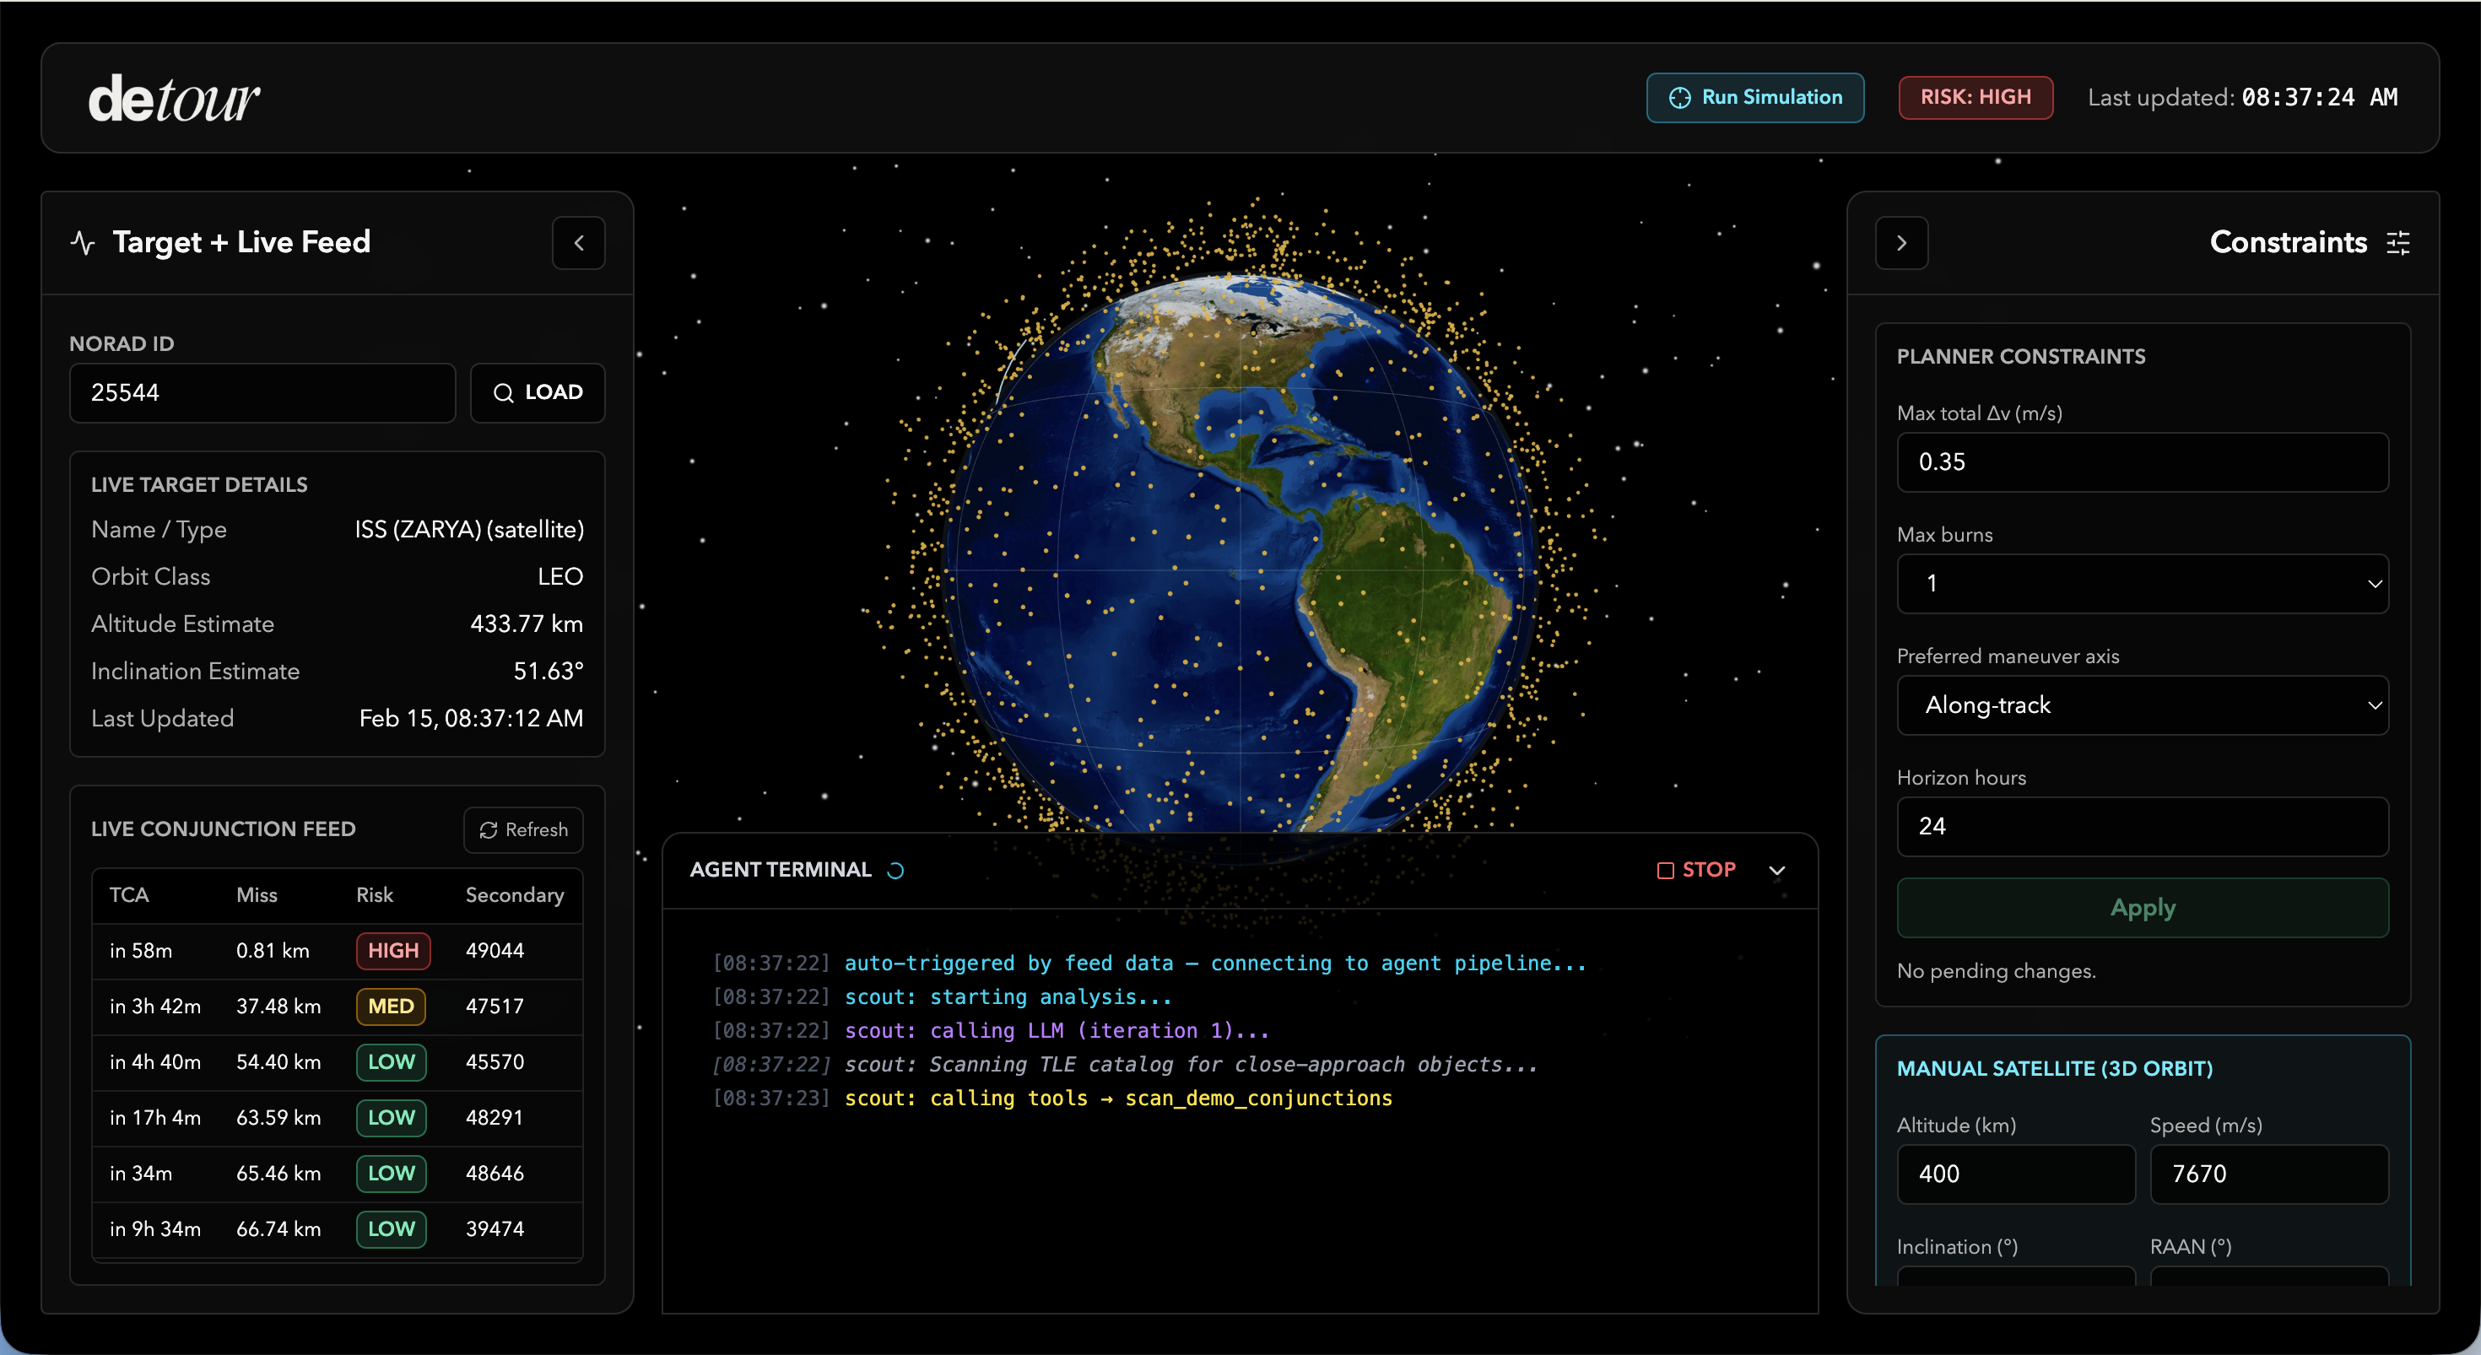Click the pulse icon next to Target + Live Feed
Screen dimensions: 2481x1355
pos(83,243)
